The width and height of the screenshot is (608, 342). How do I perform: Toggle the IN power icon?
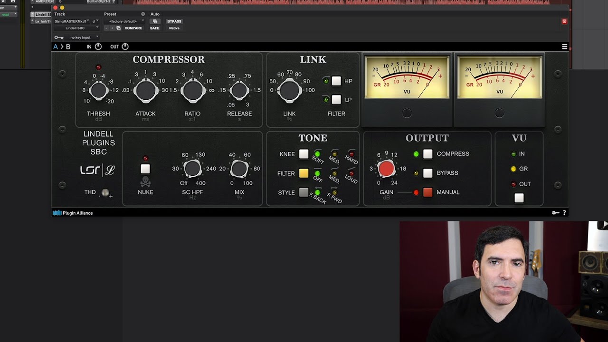(x=98, y=47)
